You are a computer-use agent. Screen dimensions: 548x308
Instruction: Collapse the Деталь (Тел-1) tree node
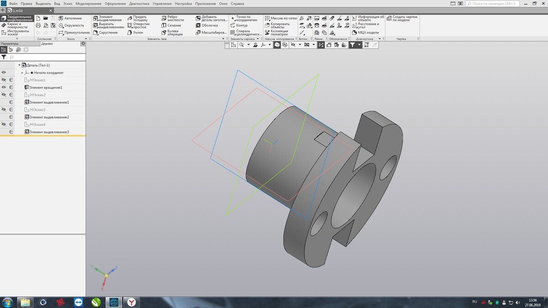point(19,65)
